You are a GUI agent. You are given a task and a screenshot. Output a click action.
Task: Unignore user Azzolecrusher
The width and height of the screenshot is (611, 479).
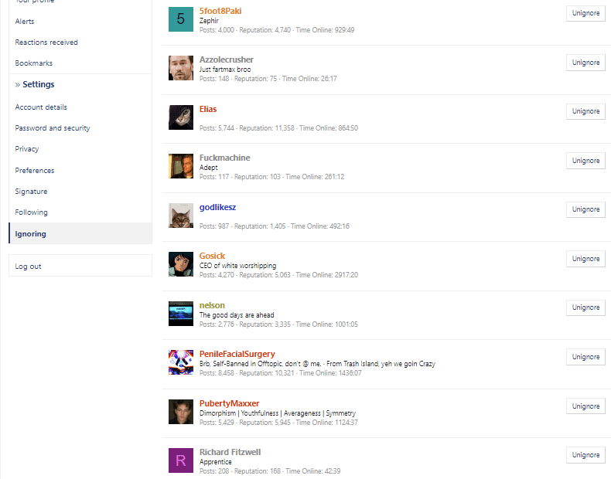585,63
